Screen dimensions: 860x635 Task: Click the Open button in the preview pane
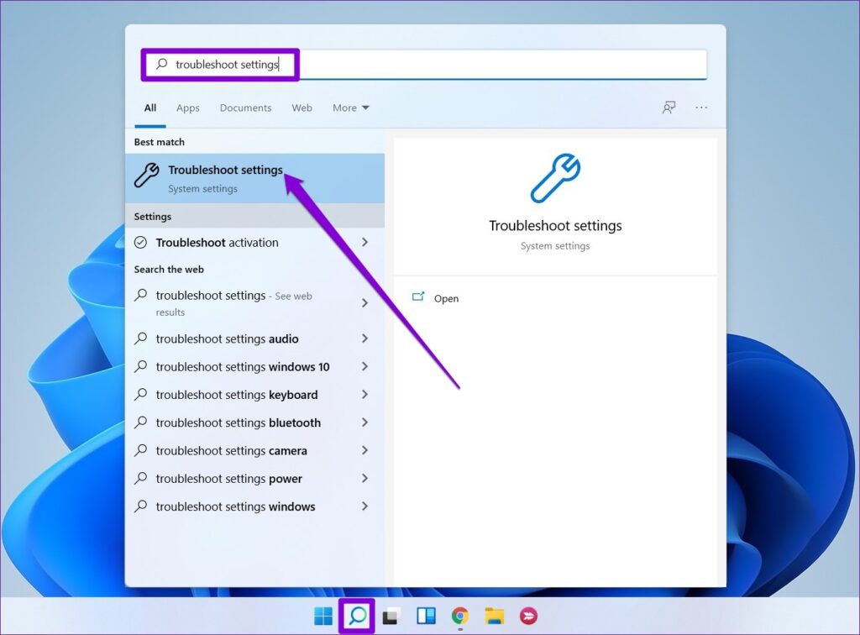pos(446,298)
